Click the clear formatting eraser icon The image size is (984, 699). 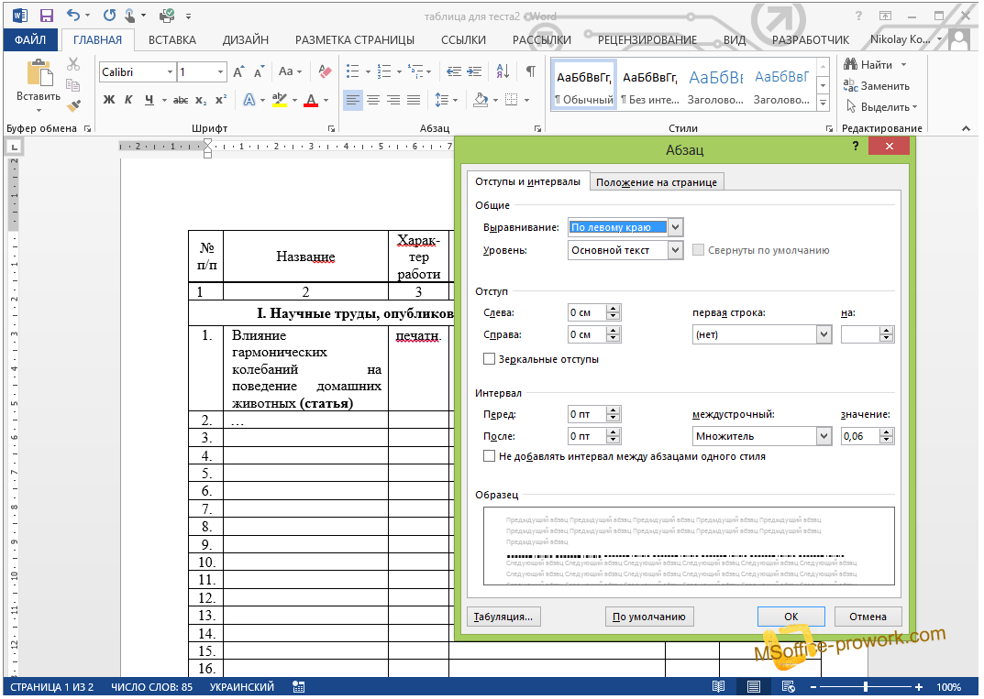(324, 71)
